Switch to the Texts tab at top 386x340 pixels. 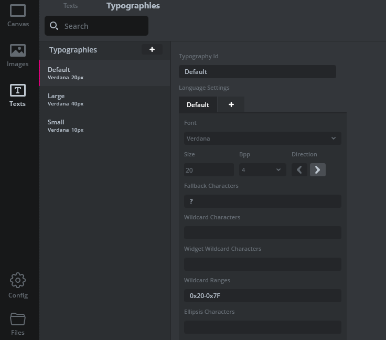70,6
